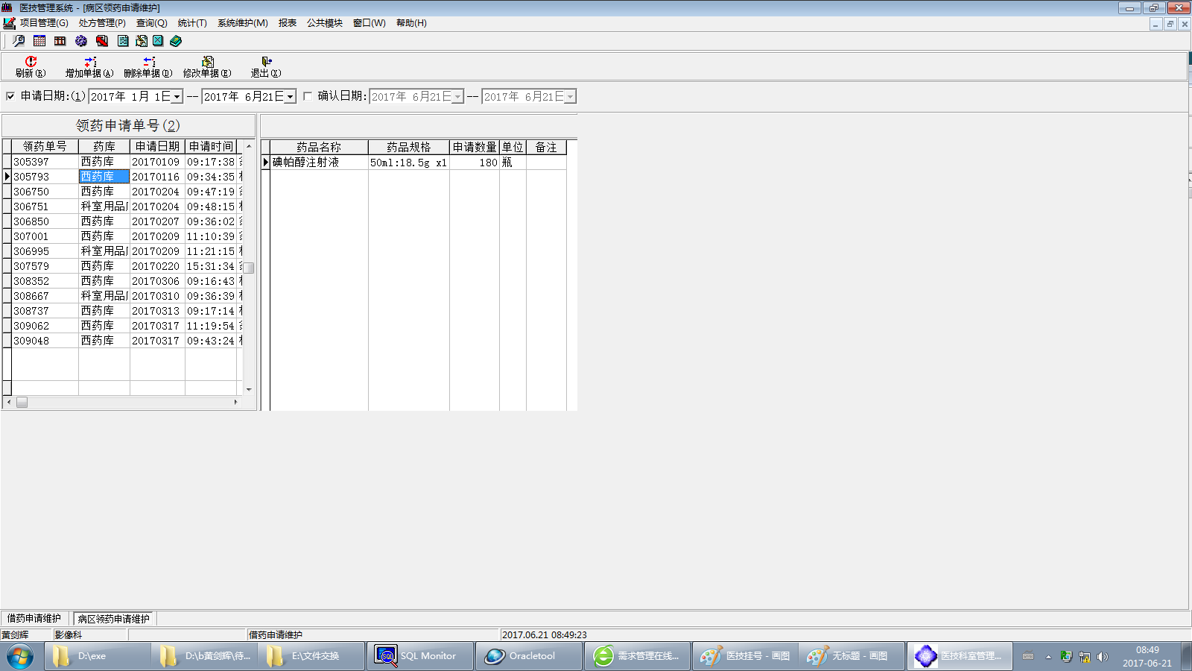This screenshot has height=671, width=1192.
Task: Switch to the 借药申请维护 tab
Action: [34, 619]
